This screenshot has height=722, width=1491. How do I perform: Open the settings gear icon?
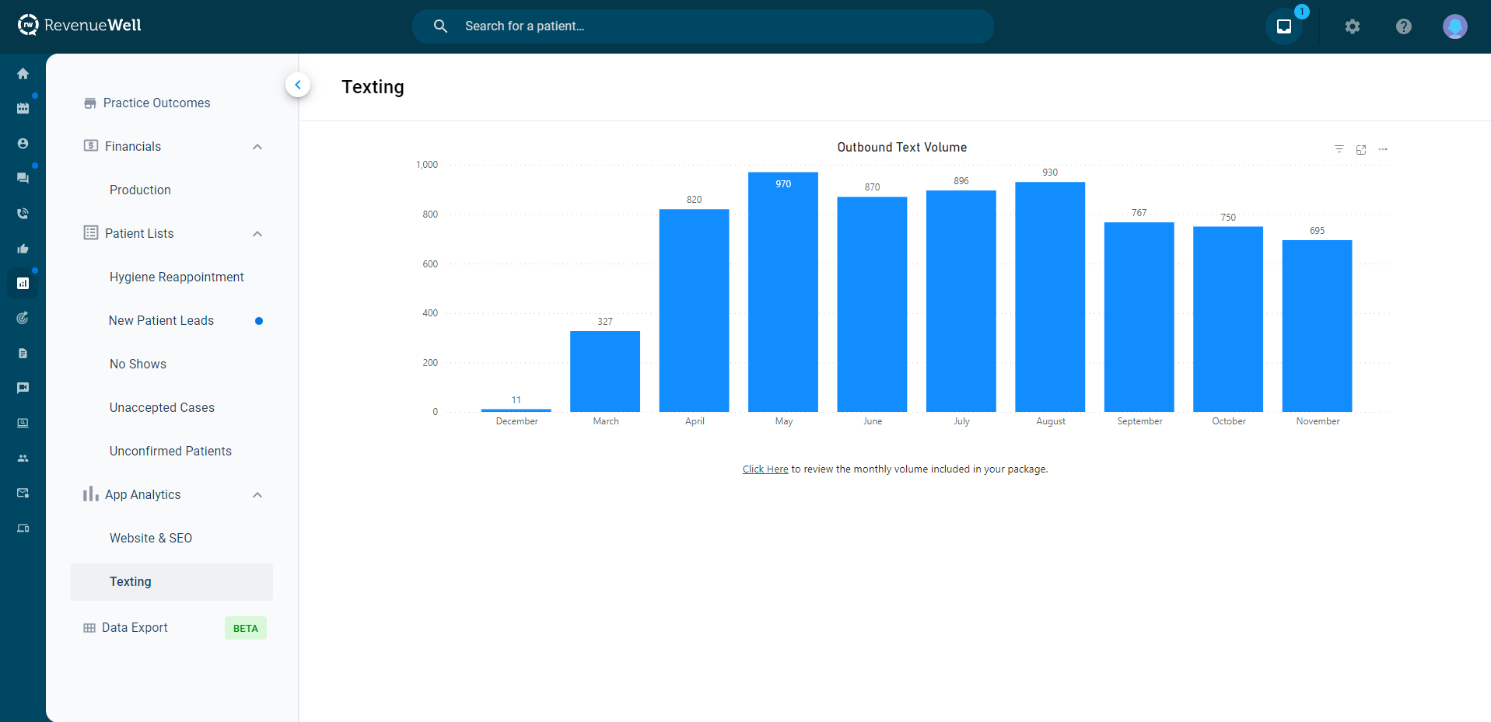(x=1352, y=26)
